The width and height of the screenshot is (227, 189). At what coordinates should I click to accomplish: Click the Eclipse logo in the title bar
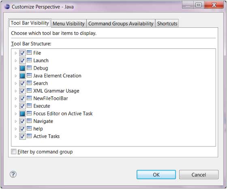(7, 7)
